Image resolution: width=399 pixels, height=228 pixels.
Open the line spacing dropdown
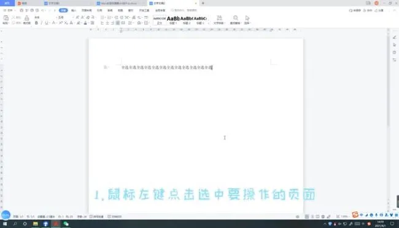coord(130,23)
